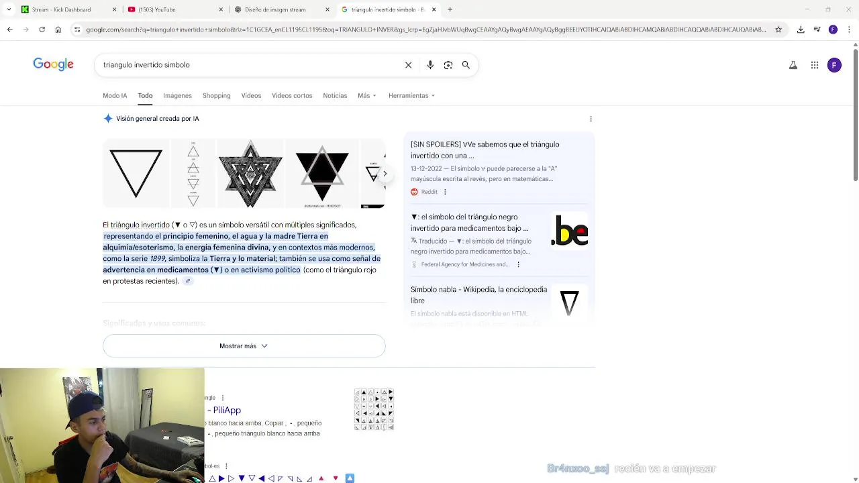Switch to Videos tab
Screen dimensions: 859x483
(x=251, y=95)
